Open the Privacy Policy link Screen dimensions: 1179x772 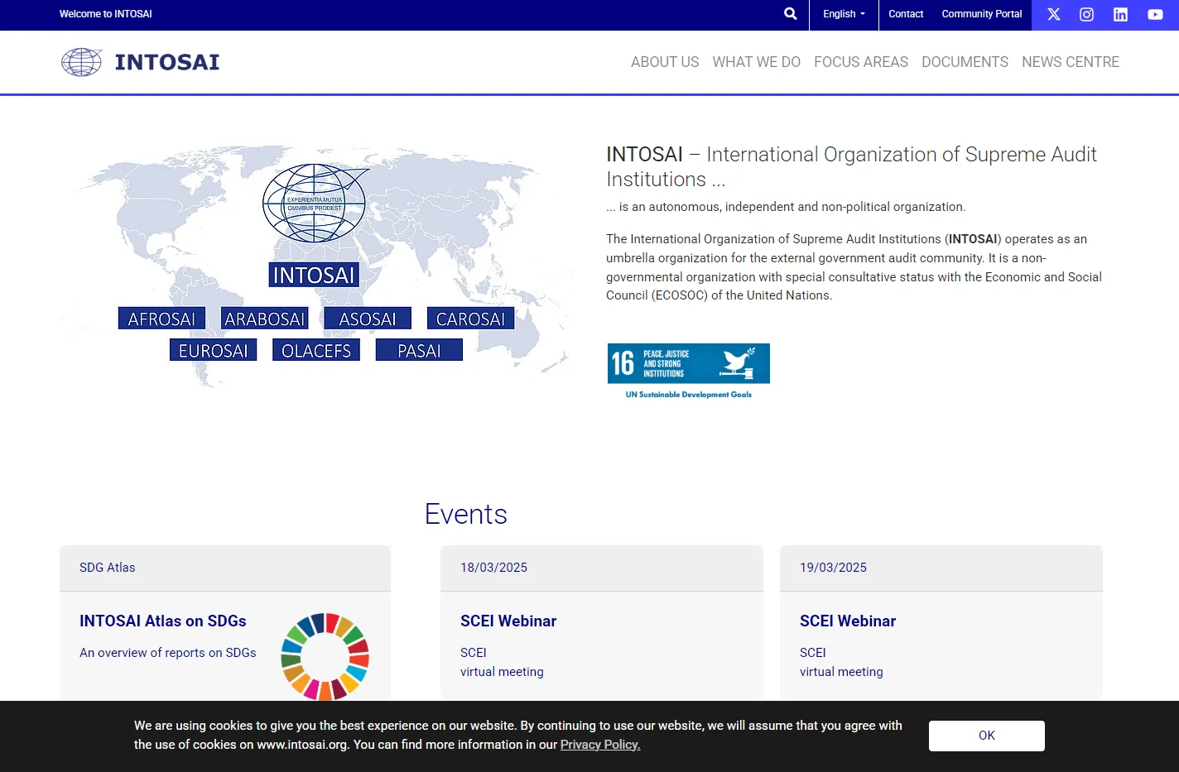point(600,745)
